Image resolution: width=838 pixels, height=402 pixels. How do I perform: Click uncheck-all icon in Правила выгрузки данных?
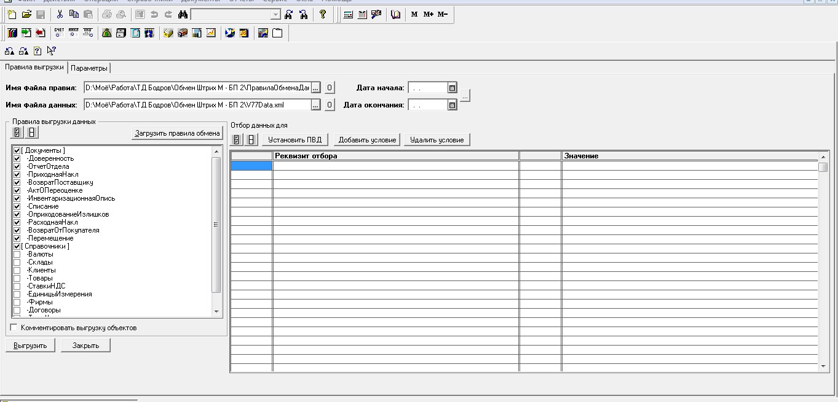[x=31, y=133]
